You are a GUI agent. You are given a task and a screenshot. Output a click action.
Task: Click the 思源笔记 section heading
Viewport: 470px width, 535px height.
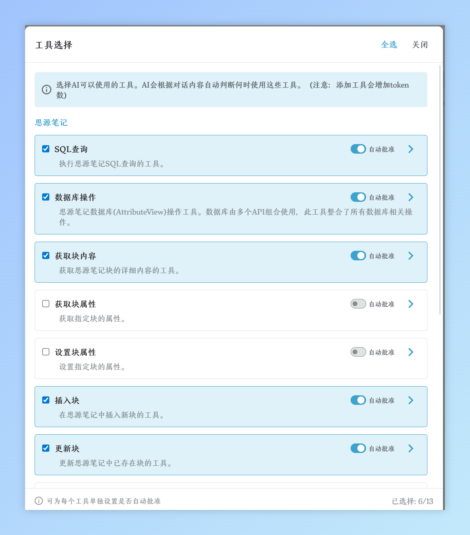point(51,123)
